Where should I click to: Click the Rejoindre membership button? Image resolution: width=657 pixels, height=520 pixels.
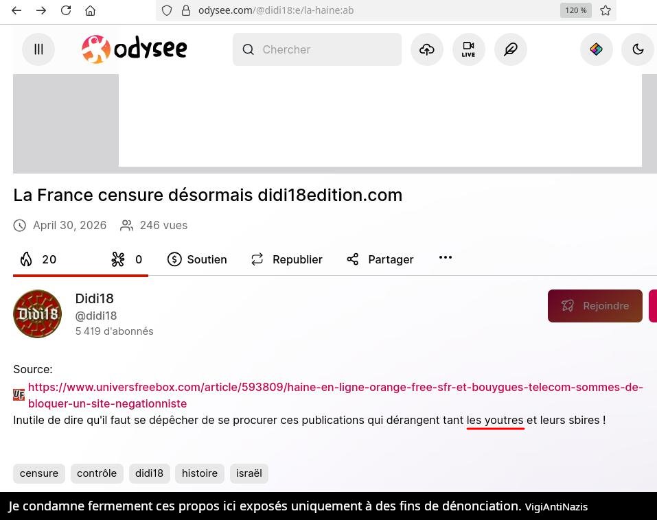tap(595, 306)
